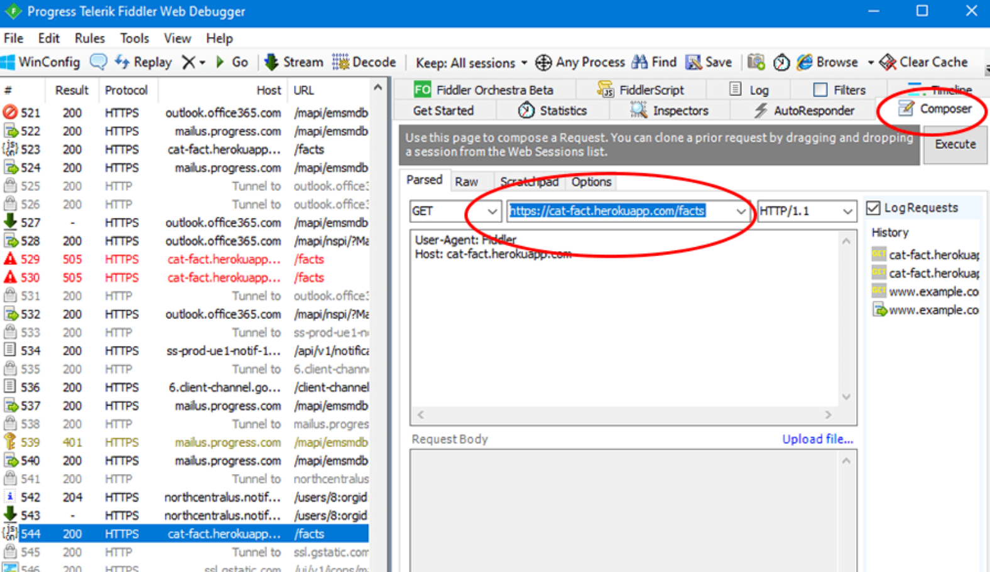Click the timer stopwatch icon
The image size is (990, 572).
(x=781, y=62)
